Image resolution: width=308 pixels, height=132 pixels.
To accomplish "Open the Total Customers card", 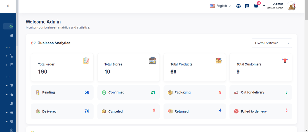I will coord(261,67).
